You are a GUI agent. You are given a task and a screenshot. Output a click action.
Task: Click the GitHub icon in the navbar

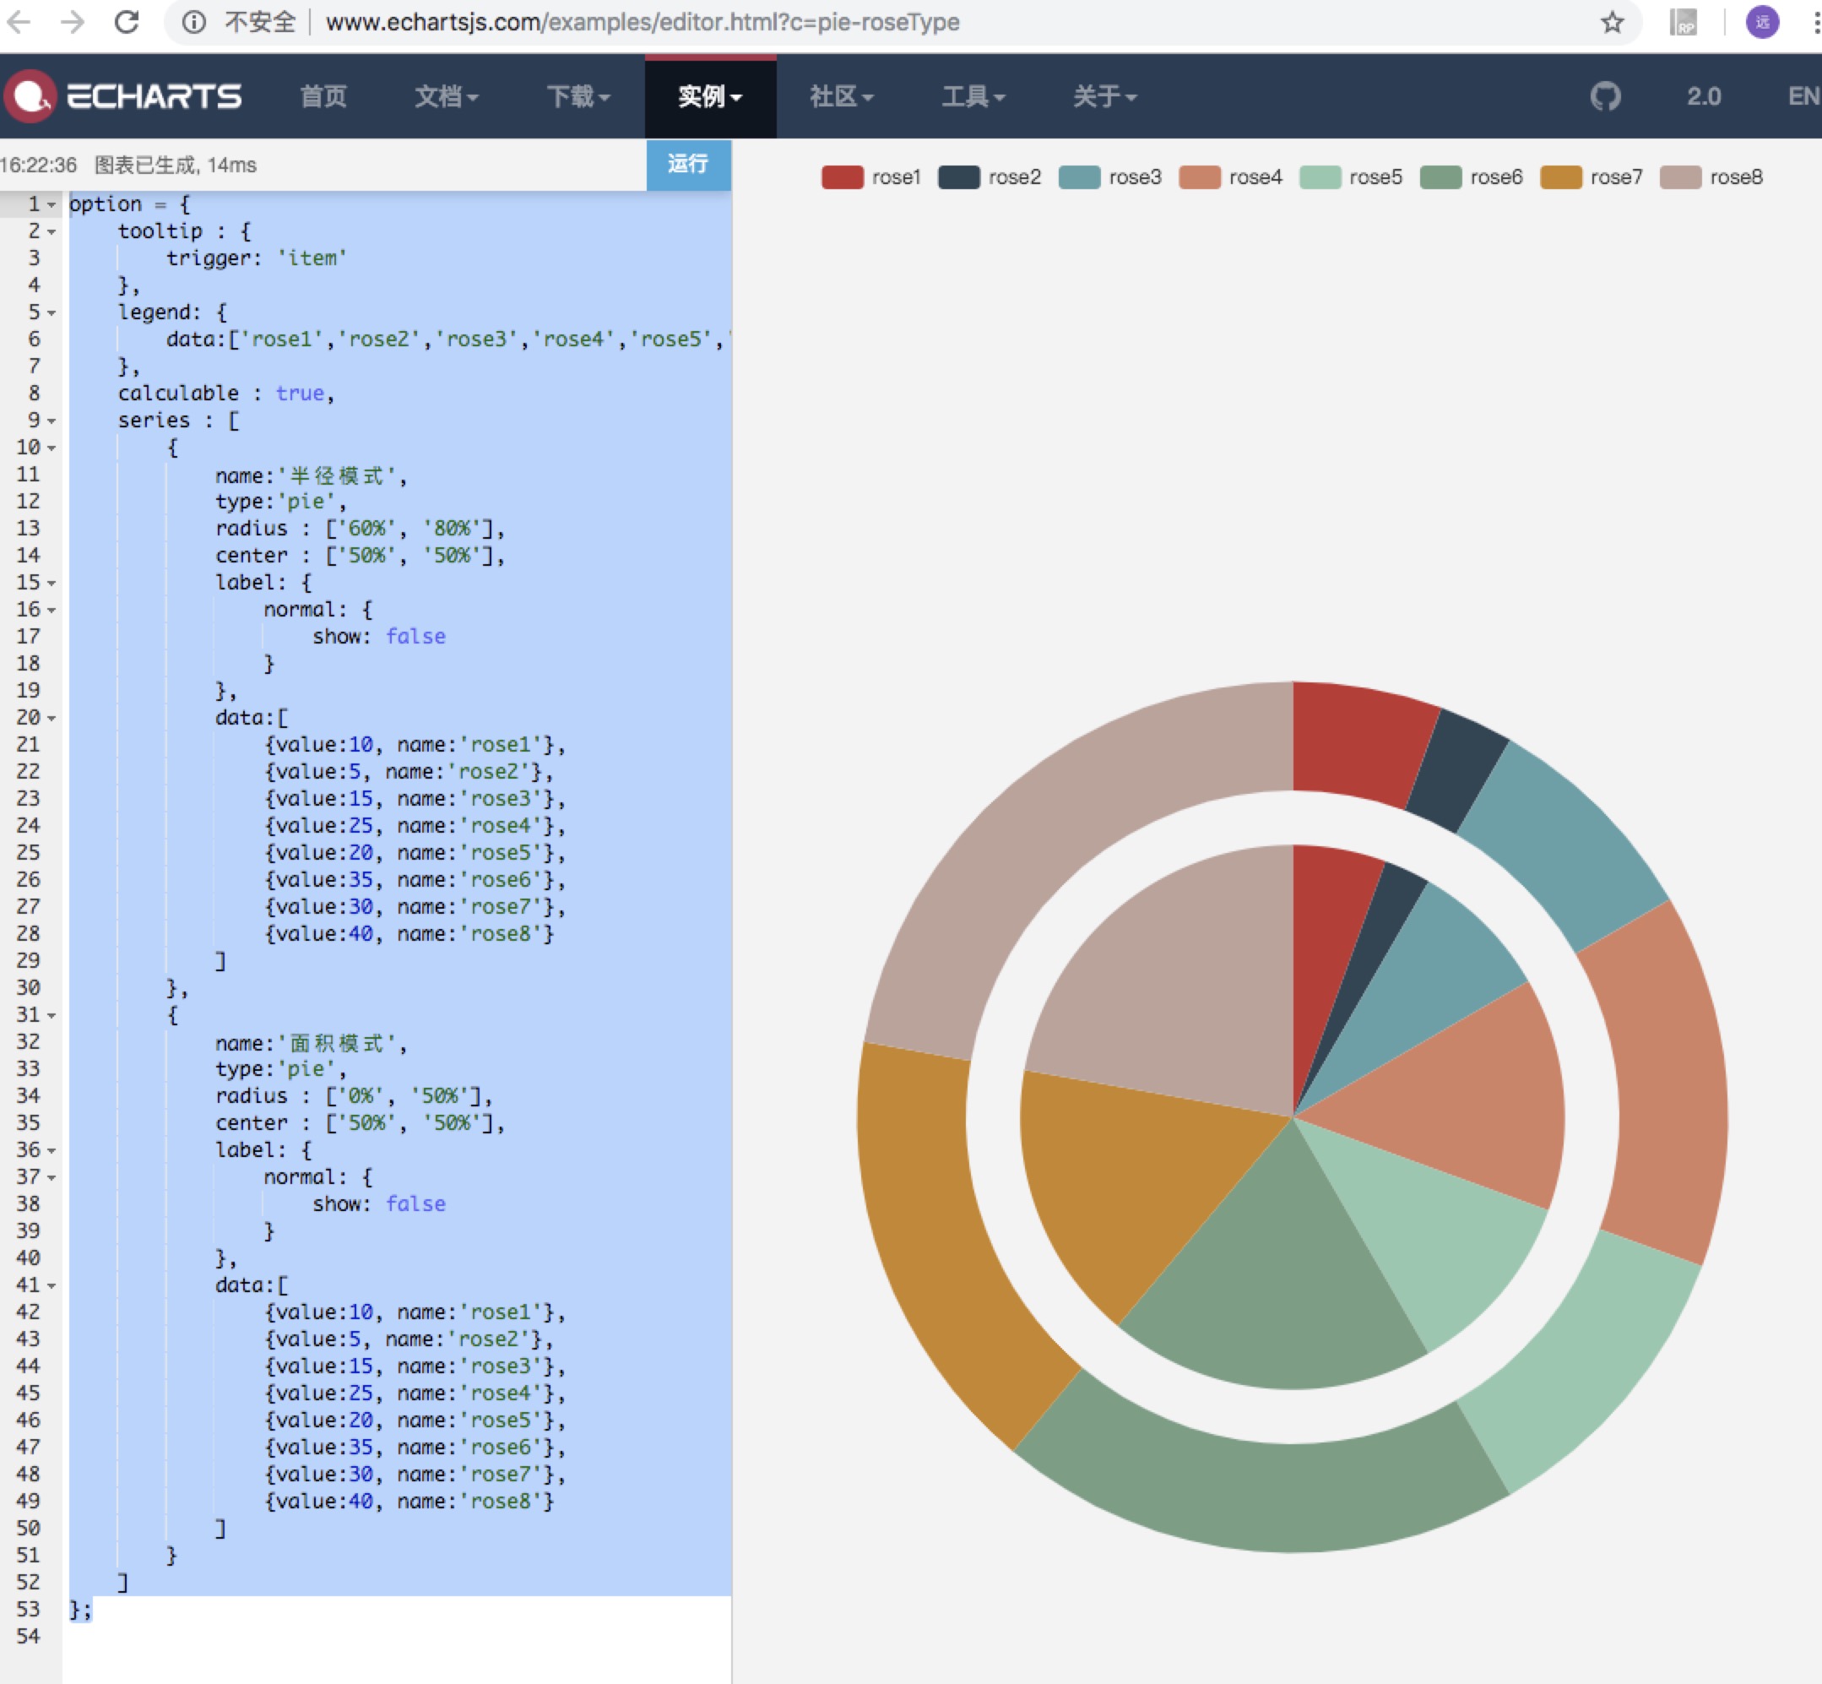(1607, 95)
